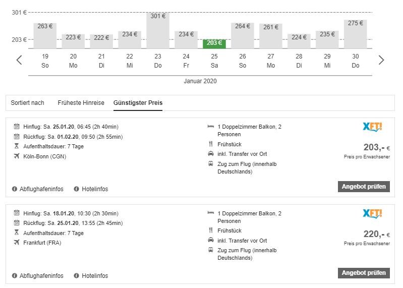The width and height of the screenshot is (403, 288).
Task: Select Günstigster Preis sorting tab
Action: [x=138, y=103]
